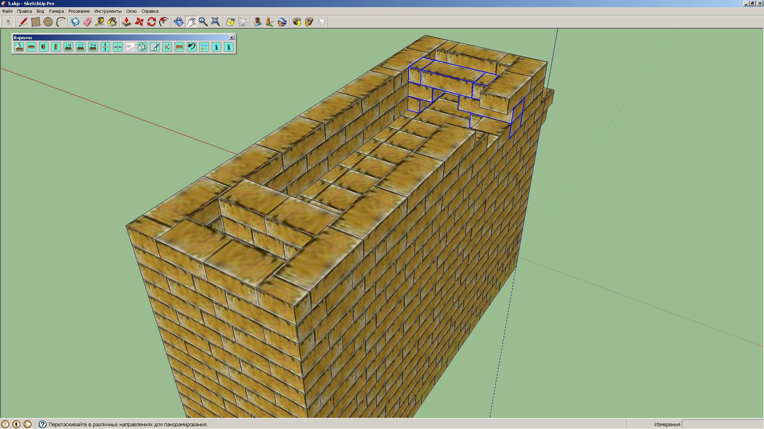This screenshot has height=429, width=764.
Task: Activate the Orbit camera tool
Action: point(178,22)
